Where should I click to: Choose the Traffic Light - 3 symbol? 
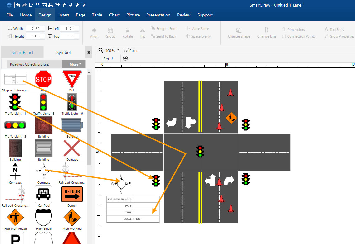click(x=43, y=102)
